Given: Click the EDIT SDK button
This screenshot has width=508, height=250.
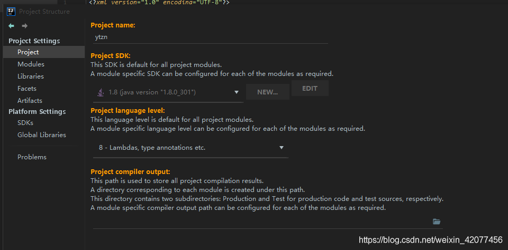Looking at the screenshot, I should point(310,88).
